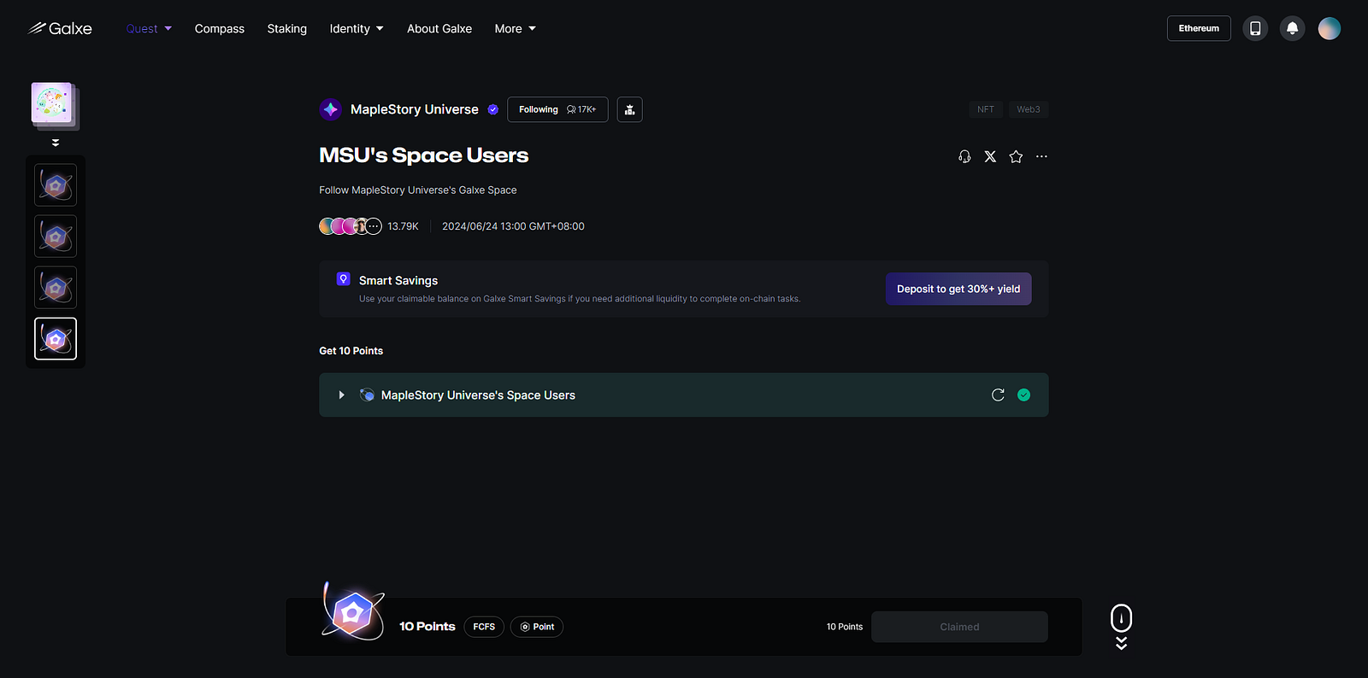1368x678 pixels.
Task: Open MapleStory Universe space link
Action: (x=415, y=109)
